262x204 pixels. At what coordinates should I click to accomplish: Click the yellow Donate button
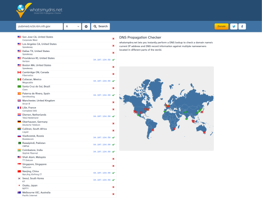pos(221,26)
